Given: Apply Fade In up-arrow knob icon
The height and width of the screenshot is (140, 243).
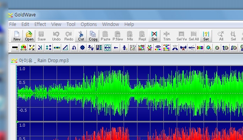Looking at the screenshot, I should tap(225, 48).
